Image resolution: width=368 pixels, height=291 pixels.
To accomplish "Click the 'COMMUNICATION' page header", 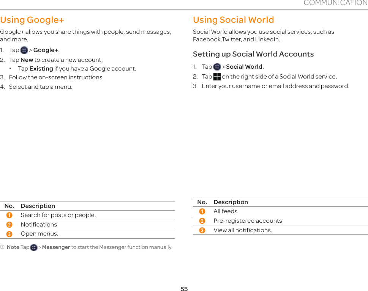I will (x=336, y=3).
